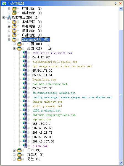Collapse the Internet地址 node
The width and height of the screenshot is (124, 166).
(9, 40)
